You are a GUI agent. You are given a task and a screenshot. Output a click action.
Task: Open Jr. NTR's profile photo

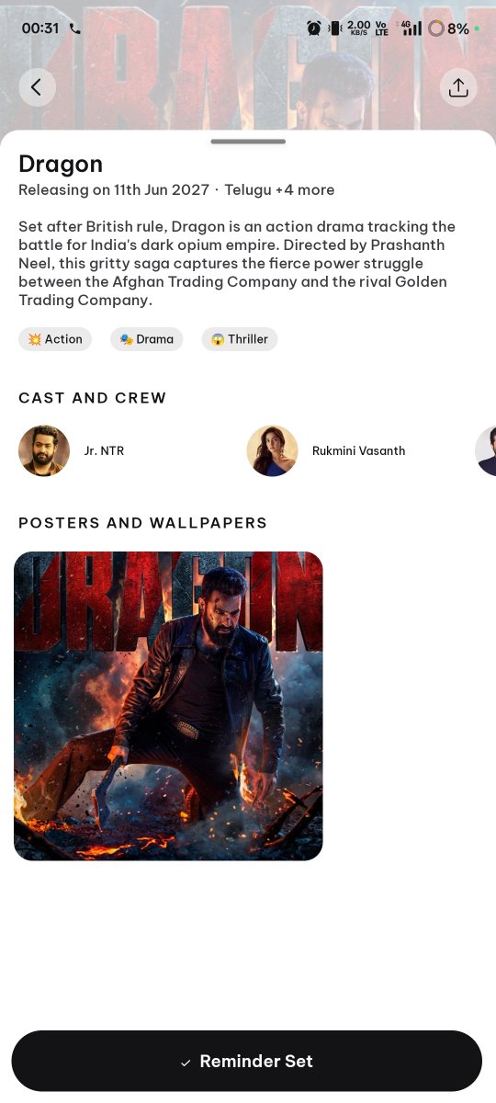[x=44, y=450]
